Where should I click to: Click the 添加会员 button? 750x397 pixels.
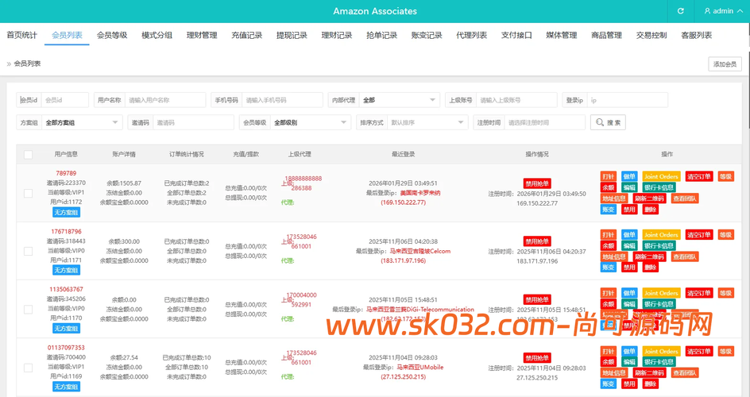coord(724,64)
